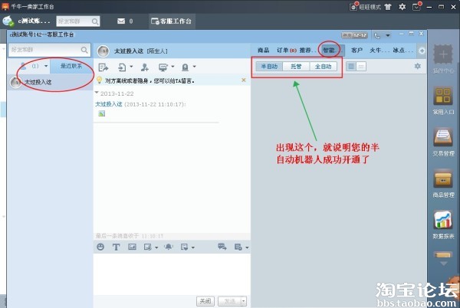
Task: Open the emoji picker in message toolbar
Action: pos(100,247)
